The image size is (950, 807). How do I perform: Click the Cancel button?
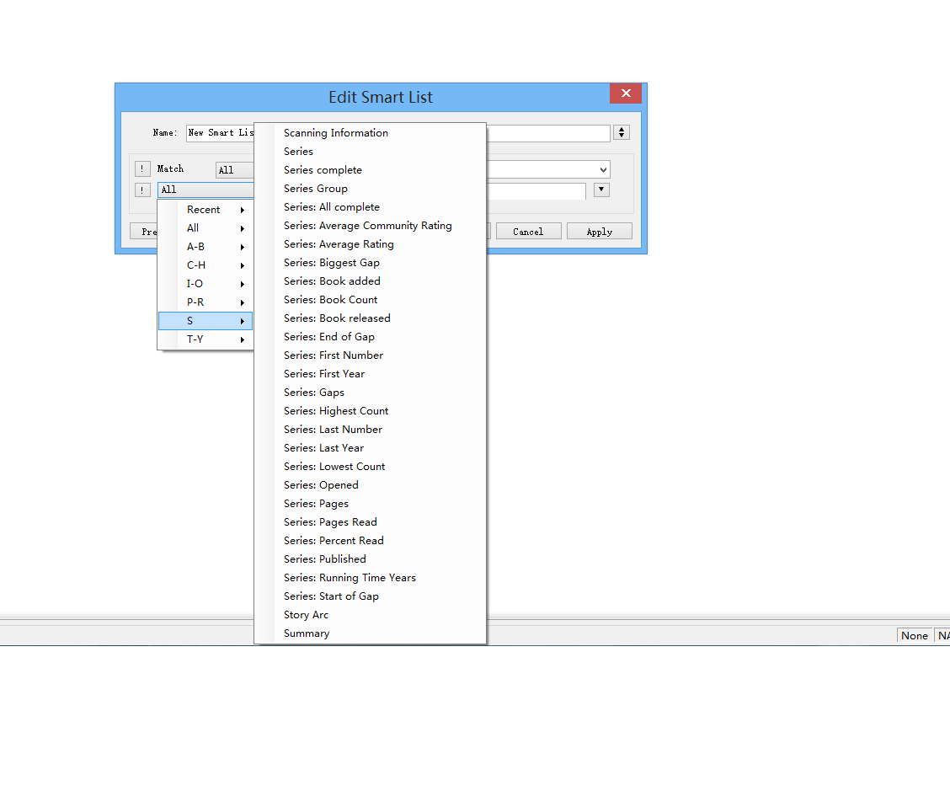tap(528, 232)
